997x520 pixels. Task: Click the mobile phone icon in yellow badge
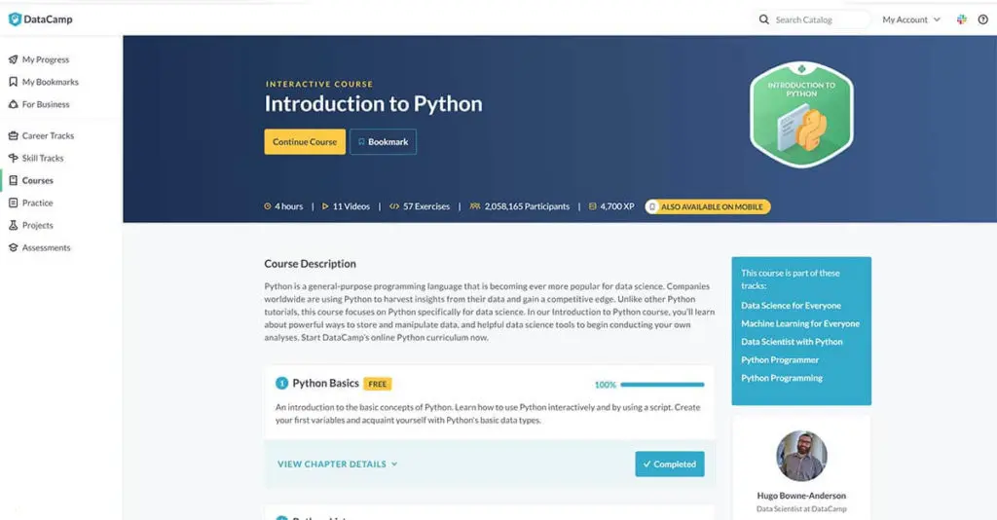tap(651, 206)
